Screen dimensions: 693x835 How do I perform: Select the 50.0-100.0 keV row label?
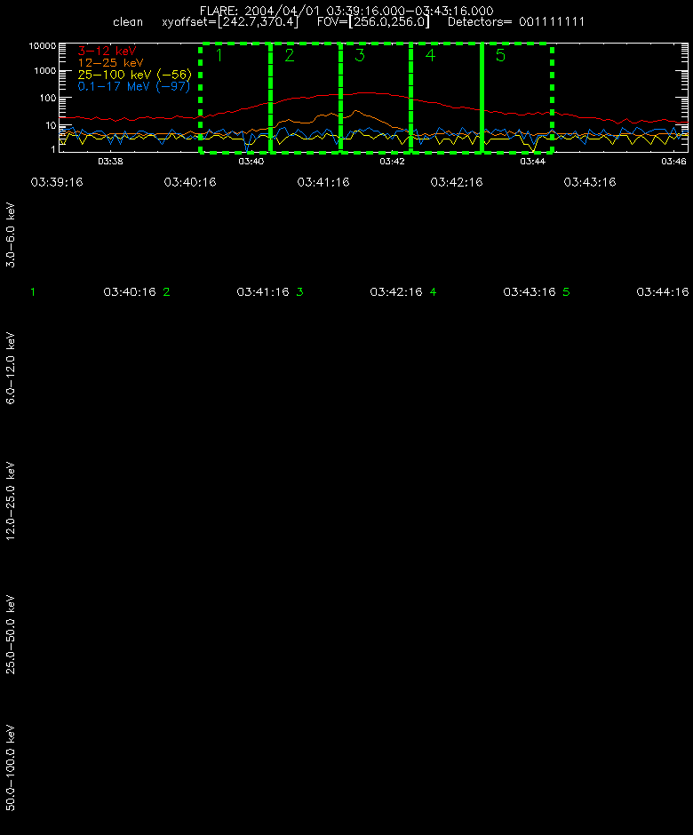(10, 767)
